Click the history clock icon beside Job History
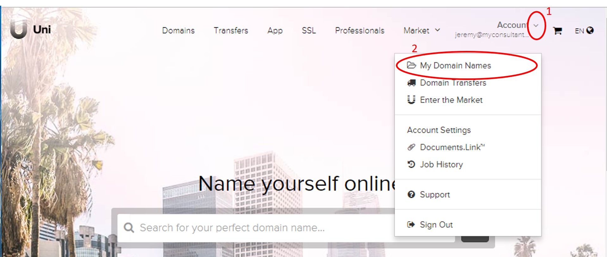 (411, 164)
